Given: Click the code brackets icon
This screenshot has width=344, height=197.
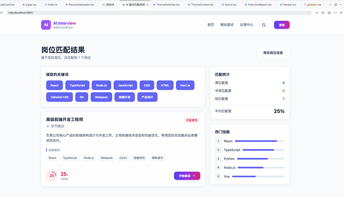Looking at the screenshot, I should pos(335,13).
